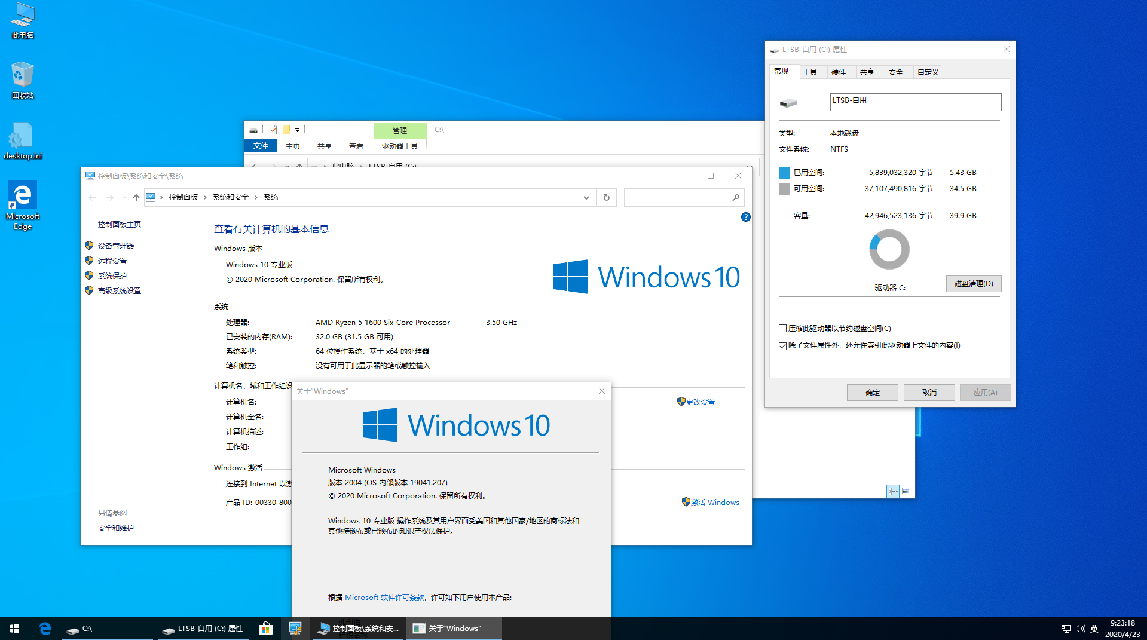Click search magnifier in control panel

(x=736, y=197)
